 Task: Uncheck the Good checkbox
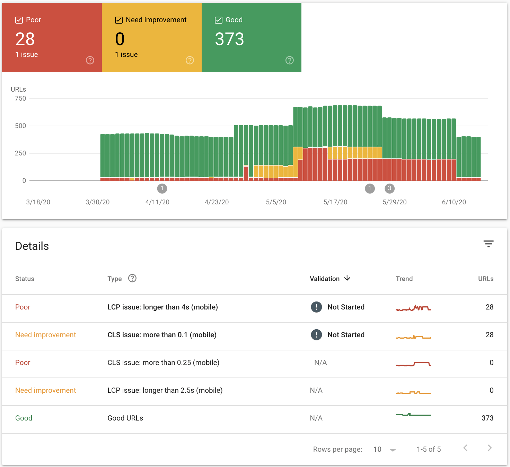click(219, 20)
